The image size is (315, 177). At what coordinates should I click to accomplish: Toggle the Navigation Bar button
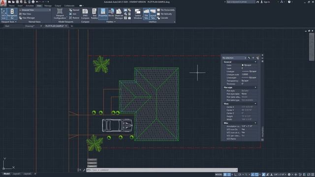(x=12, y=14)
